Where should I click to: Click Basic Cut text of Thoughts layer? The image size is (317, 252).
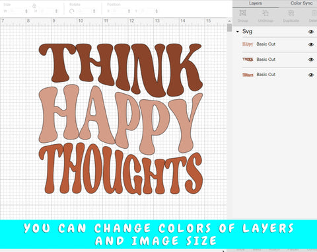pos(266,75)
